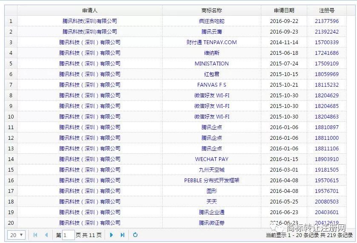Select row number 20 cell
Image resolution: width=357 pixels, height=243 pixels.
click(x=11, y=223)
